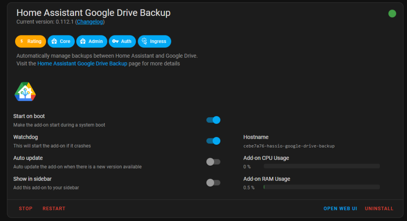Click the Start on boot label
Image resolution: width=407 pixels, height=221 pixels.
pos(29,116)
